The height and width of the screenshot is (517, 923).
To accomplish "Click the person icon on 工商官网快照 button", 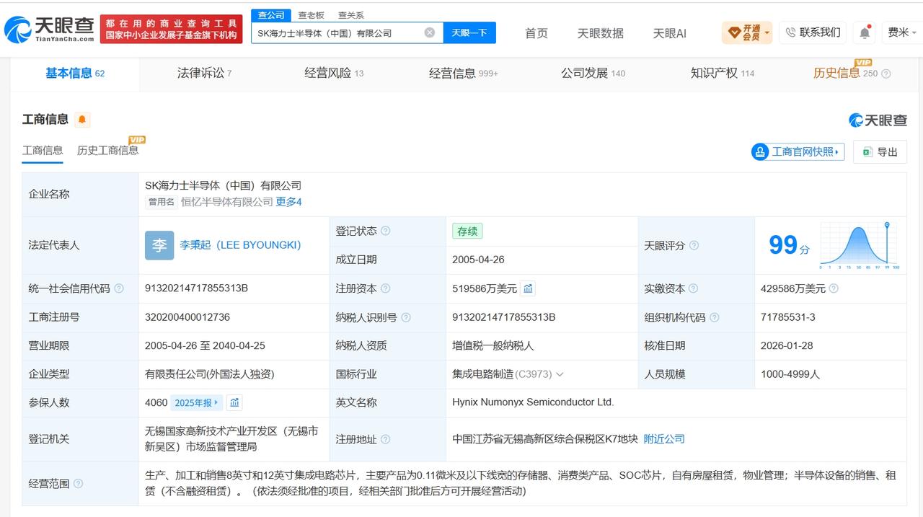I will pyautogui.click(x=760, y=152).
